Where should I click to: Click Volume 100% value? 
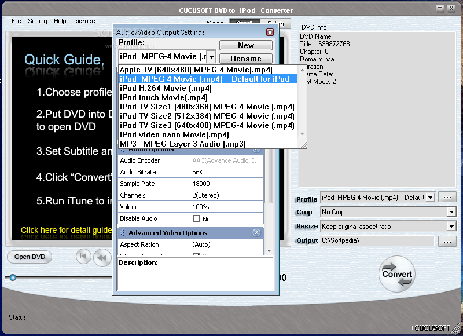[226, 207]
